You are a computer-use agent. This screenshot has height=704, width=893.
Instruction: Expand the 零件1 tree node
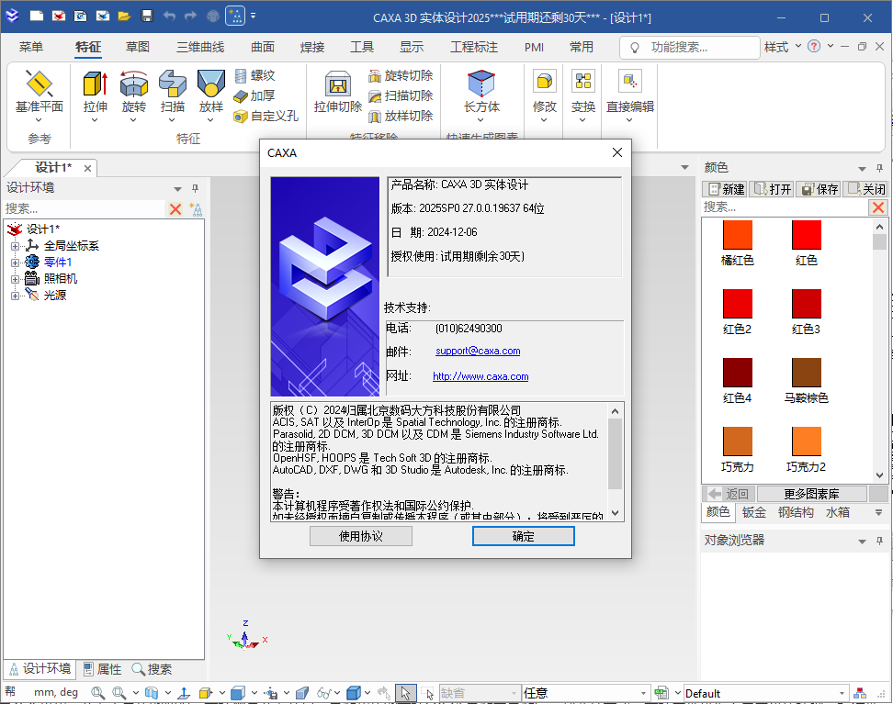(16, 263)
